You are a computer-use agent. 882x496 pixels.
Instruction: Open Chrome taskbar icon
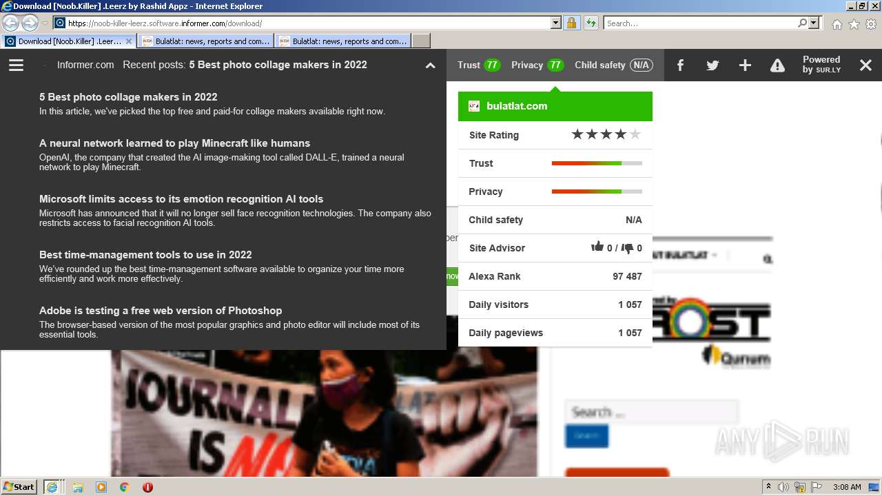coord(124,487)
